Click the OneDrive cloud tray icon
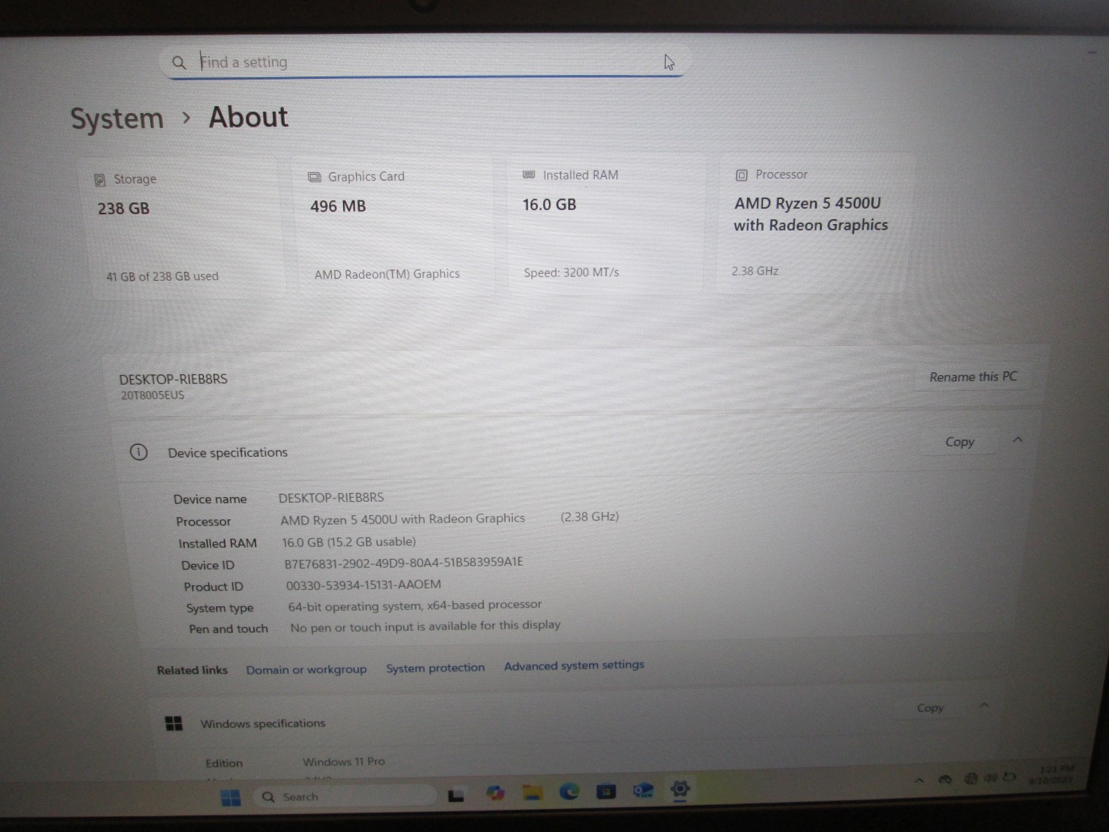This screenshot has width=1109, height=832. pos(945,779)
